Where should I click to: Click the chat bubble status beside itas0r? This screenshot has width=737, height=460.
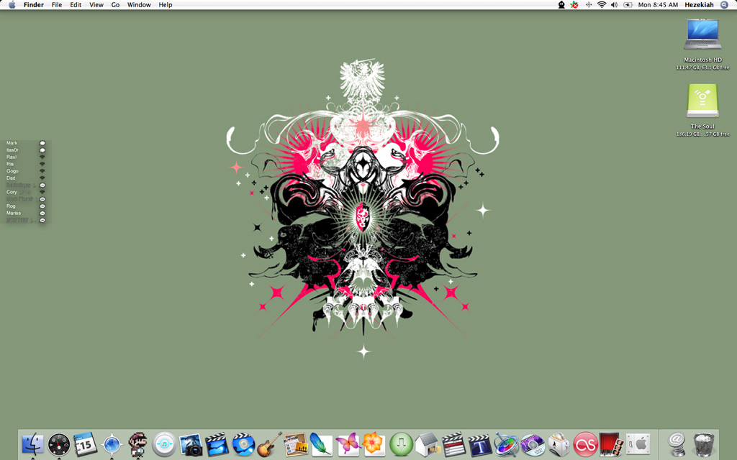coord(42,150)
